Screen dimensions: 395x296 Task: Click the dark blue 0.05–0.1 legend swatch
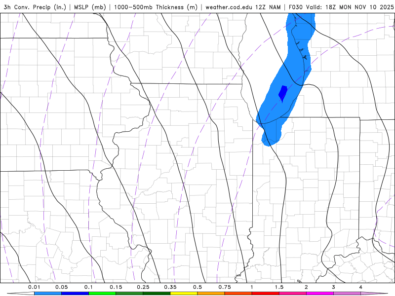(75, 294)
